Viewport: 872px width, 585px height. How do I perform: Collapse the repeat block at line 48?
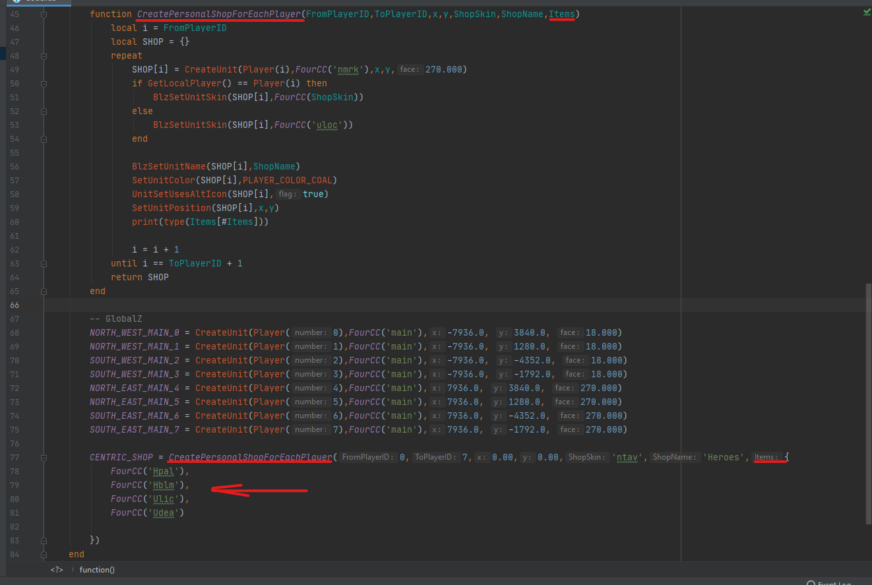pyautogui.click(x=44, y=56)
